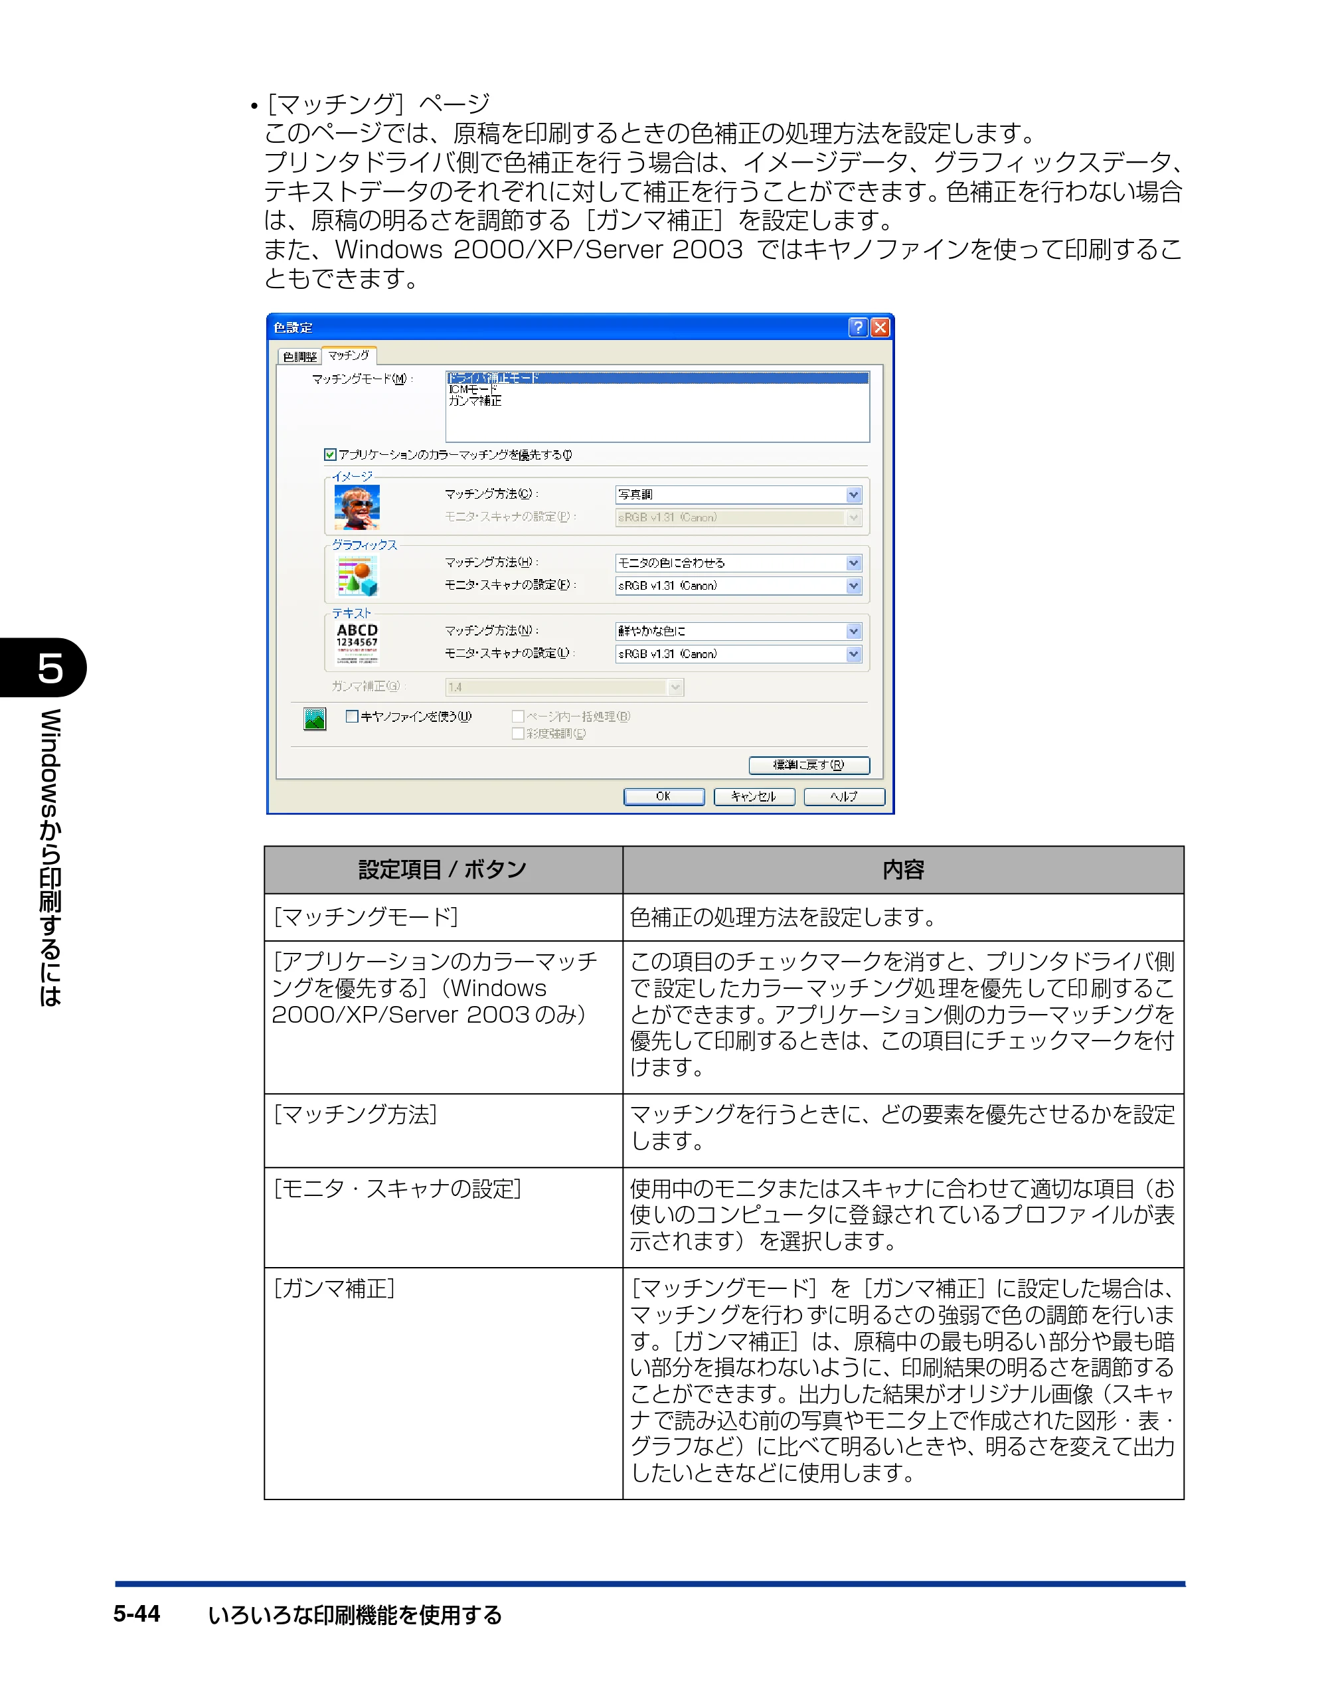This screenshot has height=1708, width=1328.
Task: Click the help question mark title bar icon
Action: point(857,327)
